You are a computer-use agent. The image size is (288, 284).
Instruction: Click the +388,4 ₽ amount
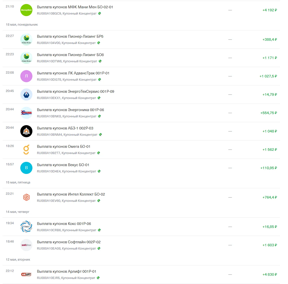point(270,39)
